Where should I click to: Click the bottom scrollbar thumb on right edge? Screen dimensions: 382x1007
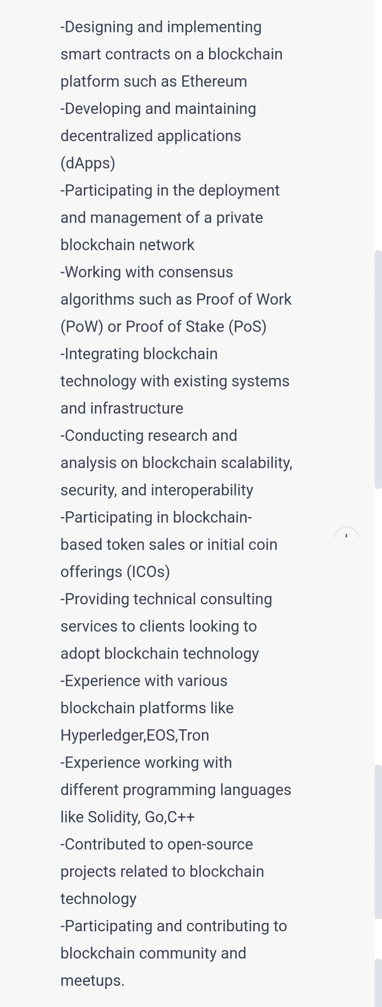click(x=378, y=983)
